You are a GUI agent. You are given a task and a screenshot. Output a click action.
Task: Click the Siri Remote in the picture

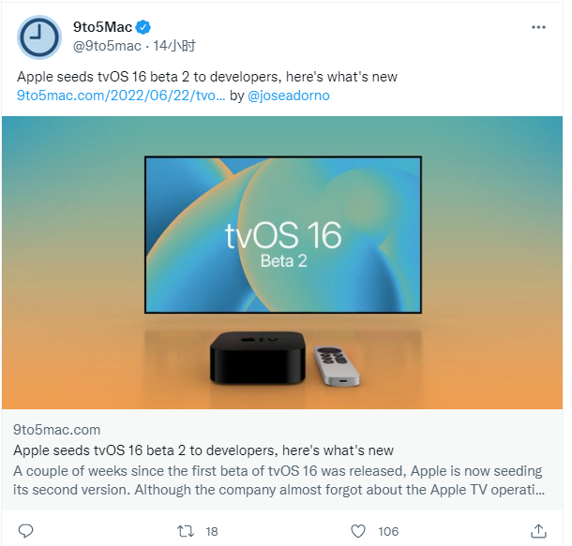click(337, 365)
